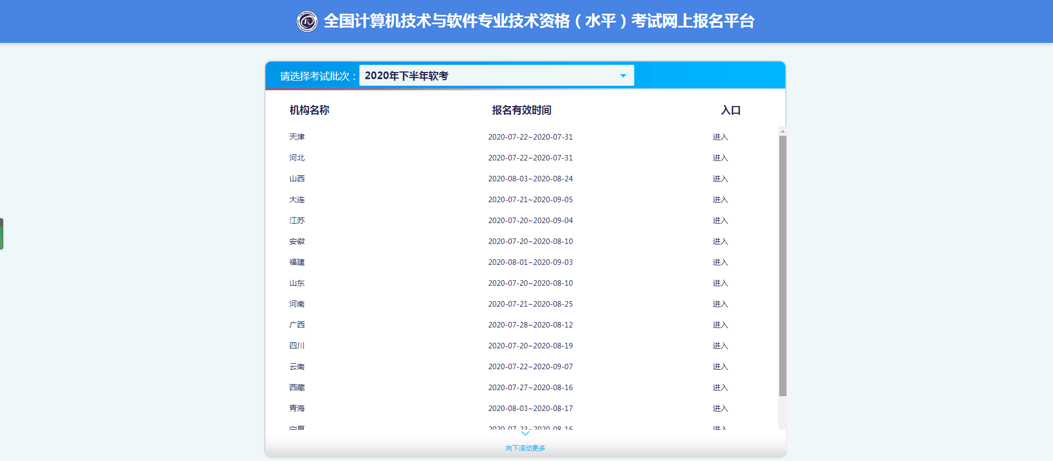Select the 安徽 institution name

(297, 241)
